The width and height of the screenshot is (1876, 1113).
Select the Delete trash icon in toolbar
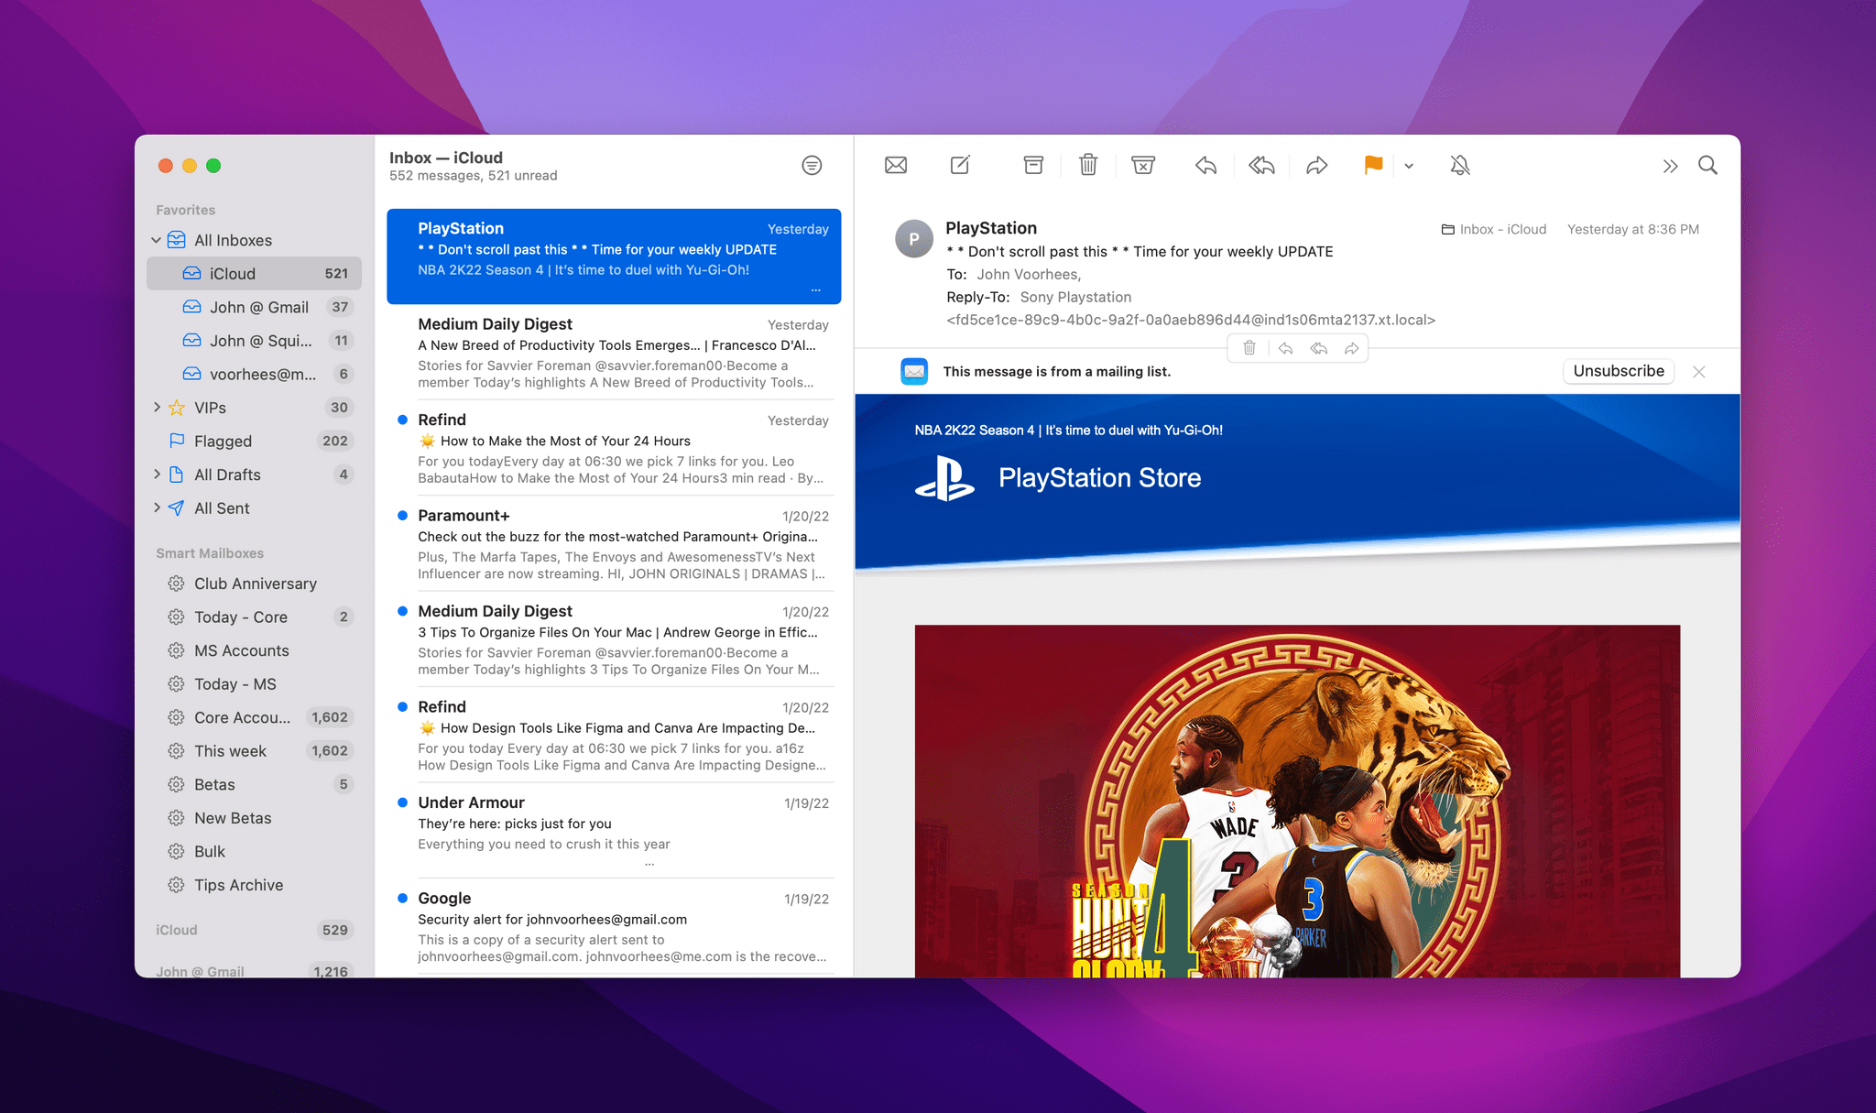click(x=1087, y=166)
